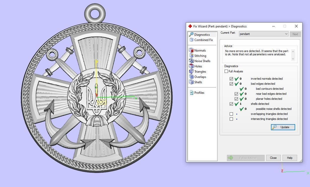Switch to the Triangles section
This screenshot has height=187, width=310.
200,72
